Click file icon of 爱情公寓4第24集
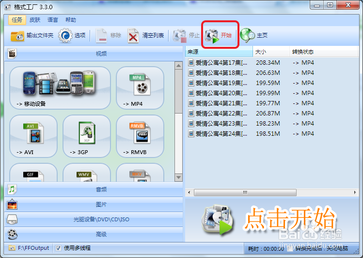This screenshot has height=258, width=363. (191, 134)
